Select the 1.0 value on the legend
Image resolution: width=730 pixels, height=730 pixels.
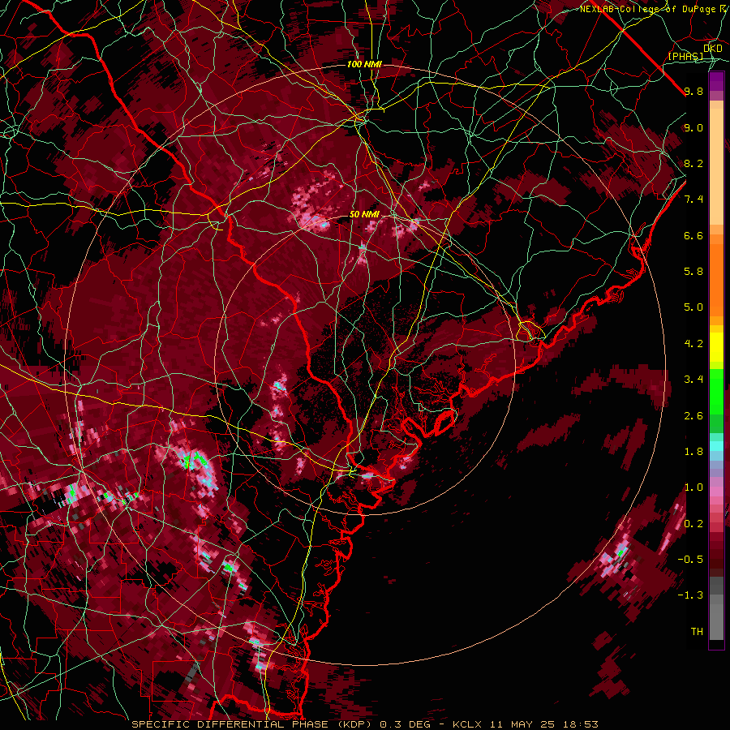coord(693,487)
